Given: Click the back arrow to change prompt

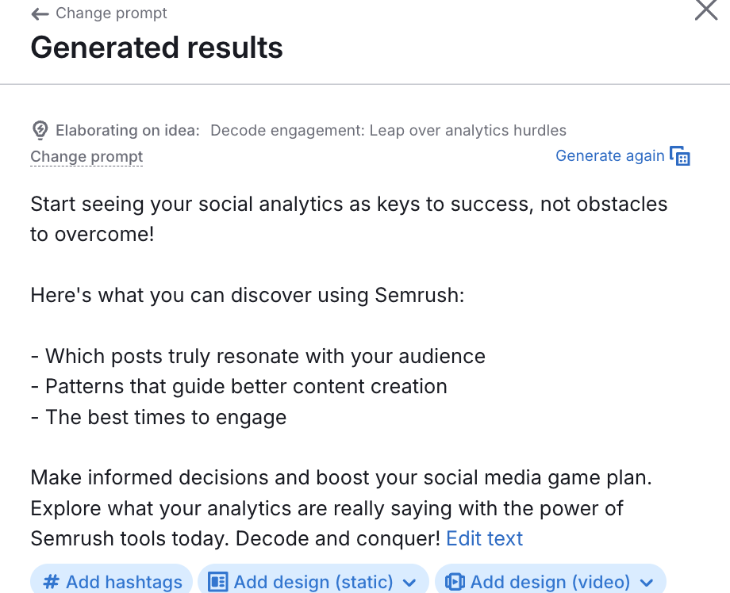Looking at the screenshot, I should click(x=37, y=13).
